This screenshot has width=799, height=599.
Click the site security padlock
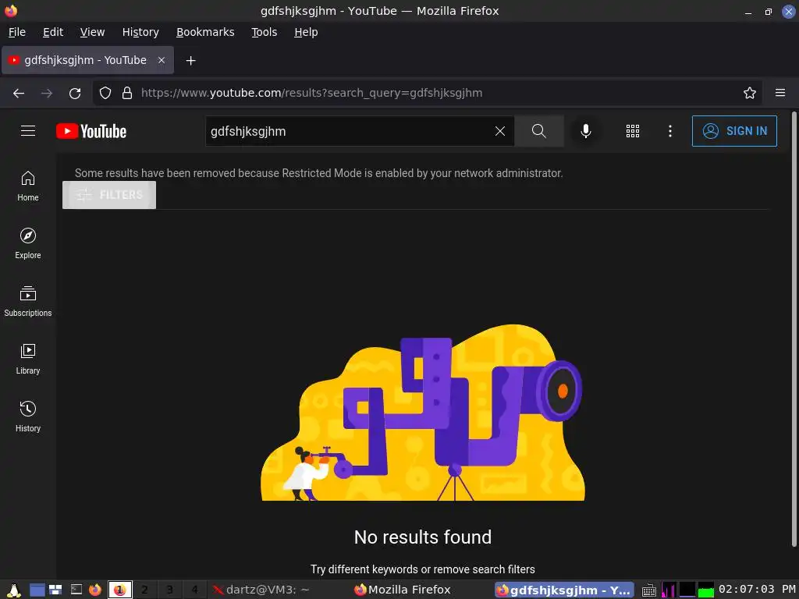tap(127, 93)
